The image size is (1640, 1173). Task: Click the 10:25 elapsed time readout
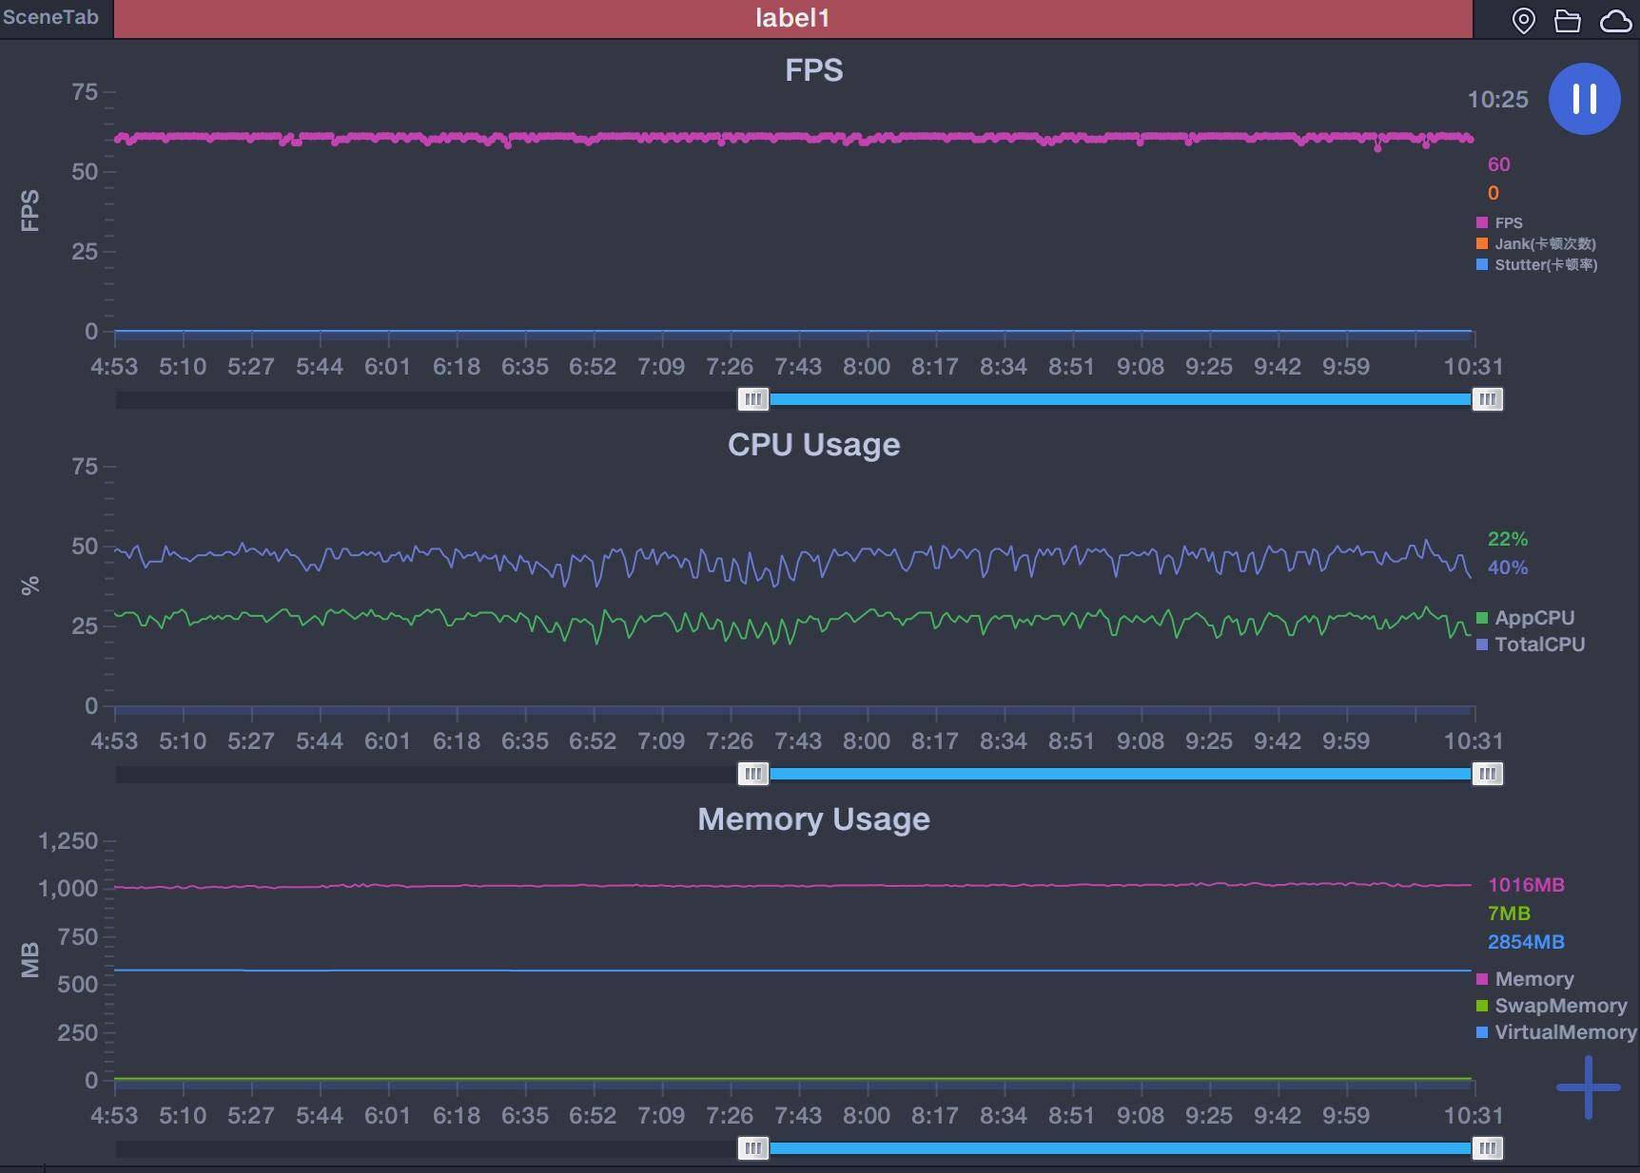[x=1497, y=100]
